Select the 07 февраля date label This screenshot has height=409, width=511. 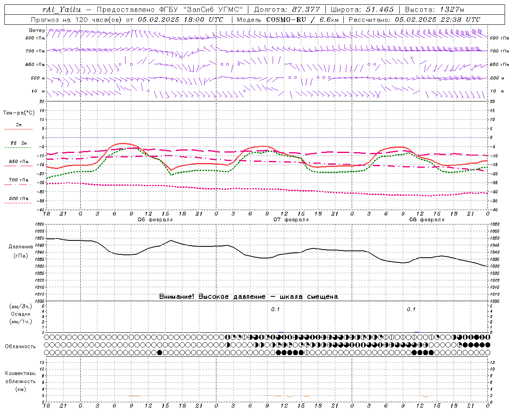pos(291,220)
